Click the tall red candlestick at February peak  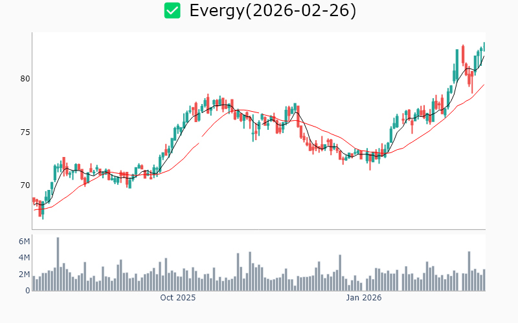tap(463, 55)
